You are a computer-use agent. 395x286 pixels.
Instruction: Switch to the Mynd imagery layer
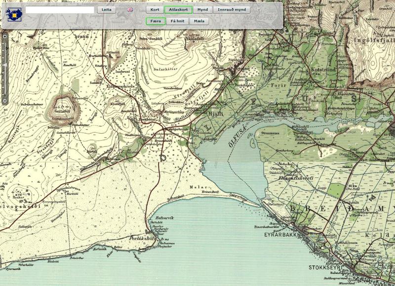(203, 10)
